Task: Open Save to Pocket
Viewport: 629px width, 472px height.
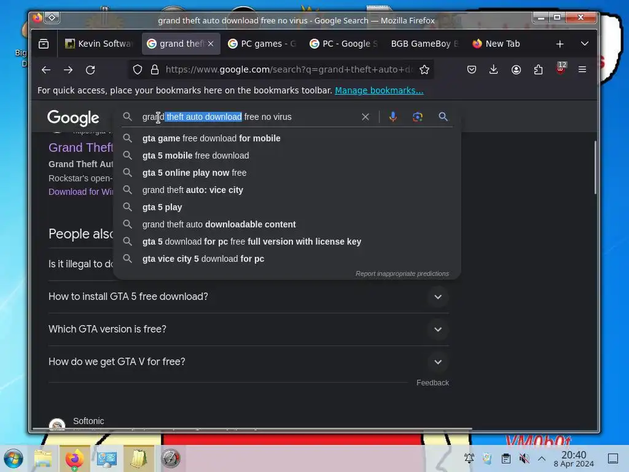Action: [472, 70]
